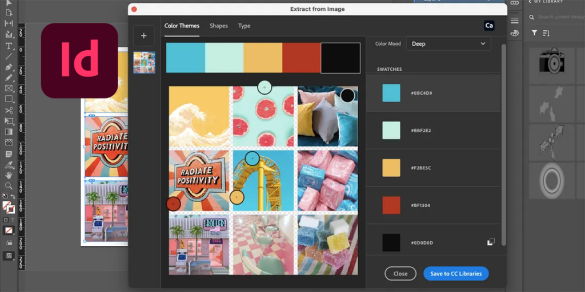585x292 pixels.
Task: Open the Capture 'Ca' app icon
Action: pos(489,26)
